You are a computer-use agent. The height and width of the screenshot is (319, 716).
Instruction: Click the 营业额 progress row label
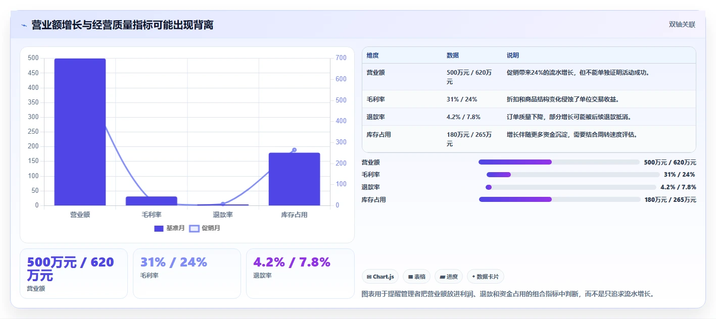coord(371,163)
